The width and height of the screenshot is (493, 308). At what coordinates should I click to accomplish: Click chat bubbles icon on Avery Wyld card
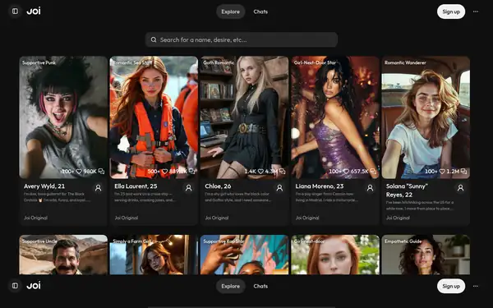(x=101, y=172)
